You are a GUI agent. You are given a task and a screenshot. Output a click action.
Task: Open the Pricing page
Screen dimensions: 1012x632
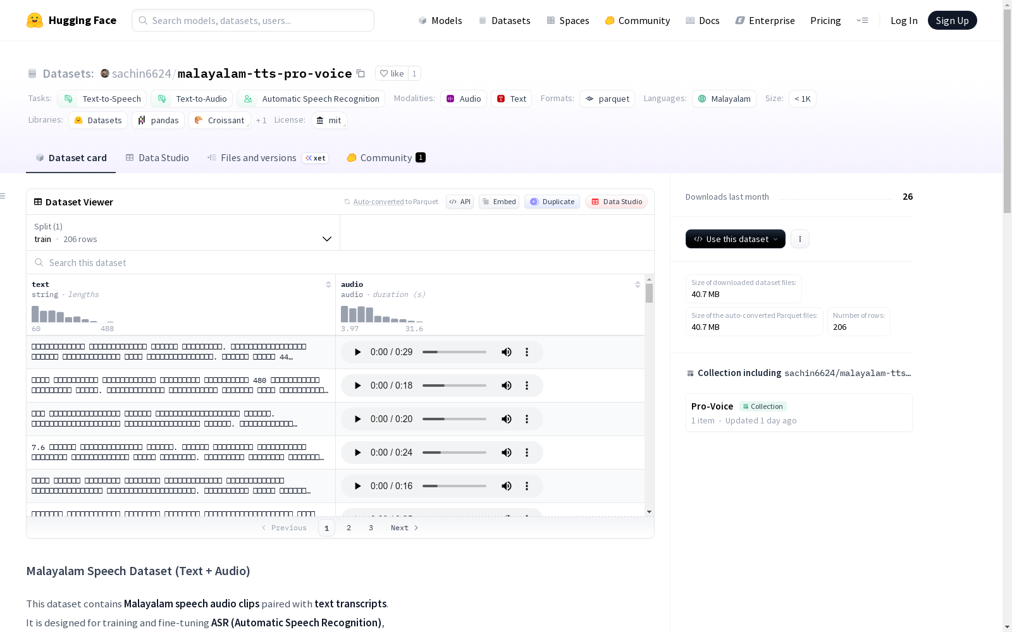[825, 20]
